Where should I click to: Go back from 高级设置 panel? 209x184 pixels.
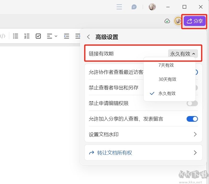(x=88, y=37)
